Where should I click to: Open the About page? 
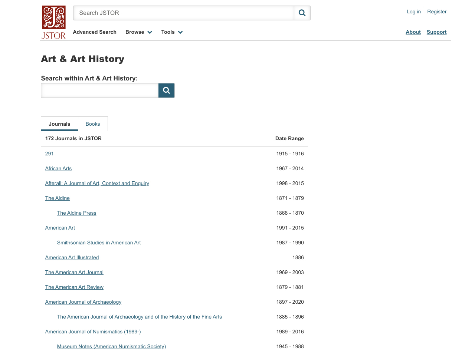point(413,32)
